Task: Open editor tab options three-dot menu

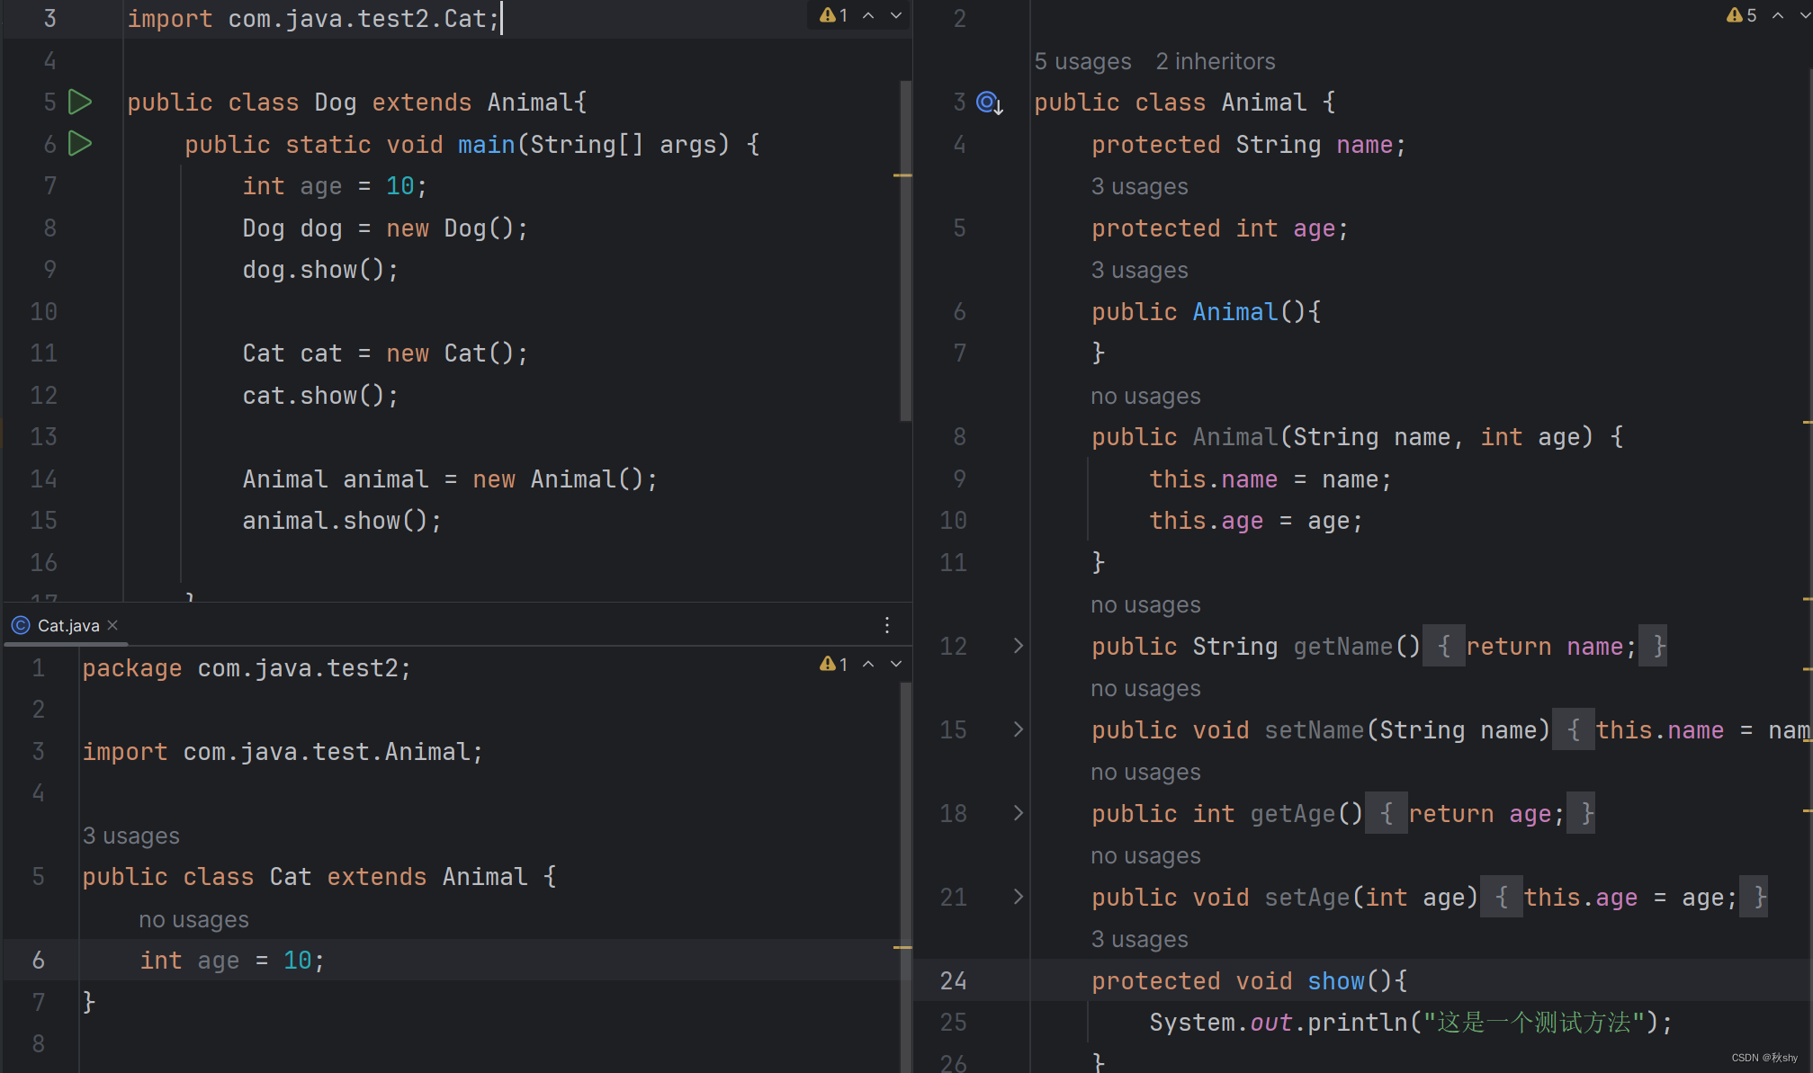Action: click(887, 625)
